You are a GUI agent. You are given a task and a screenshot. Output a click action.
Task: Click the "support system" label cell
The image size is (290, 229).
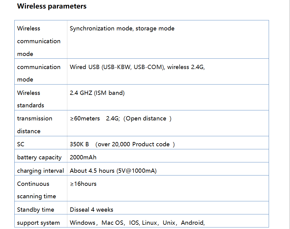coord(38,223)
